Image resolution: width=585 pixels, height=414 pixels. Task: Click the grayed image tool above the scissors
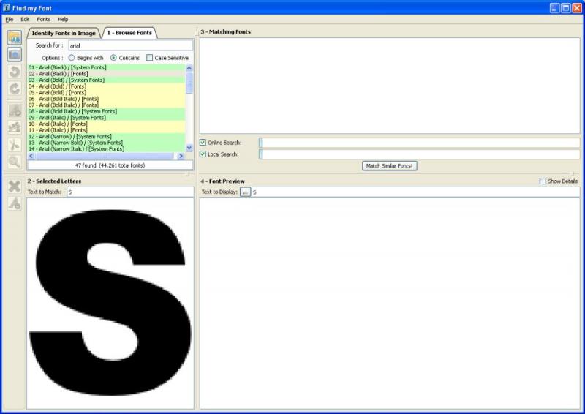click(15, 128)
